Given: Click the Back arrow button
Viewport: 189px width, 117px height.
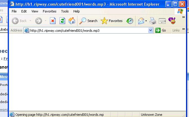Looking at the screenshot, I should (x=15, y=21).
